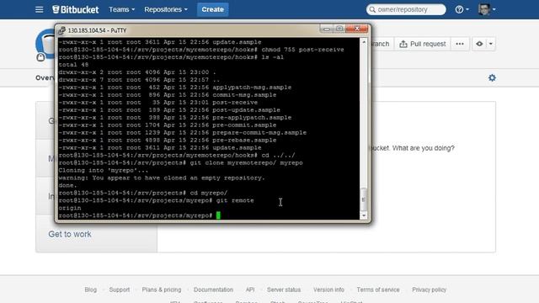This screenshot has width=539, height=303.
Task: Click the green terminal cursor
Action: point(218,215)
